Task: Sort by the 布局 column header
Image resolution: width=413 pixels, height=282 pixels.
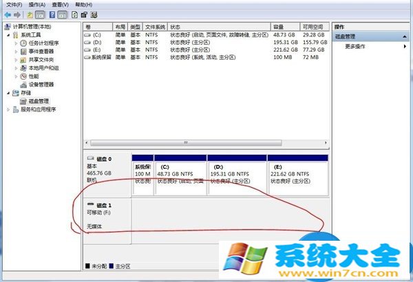Action: (x=120, y=27)
